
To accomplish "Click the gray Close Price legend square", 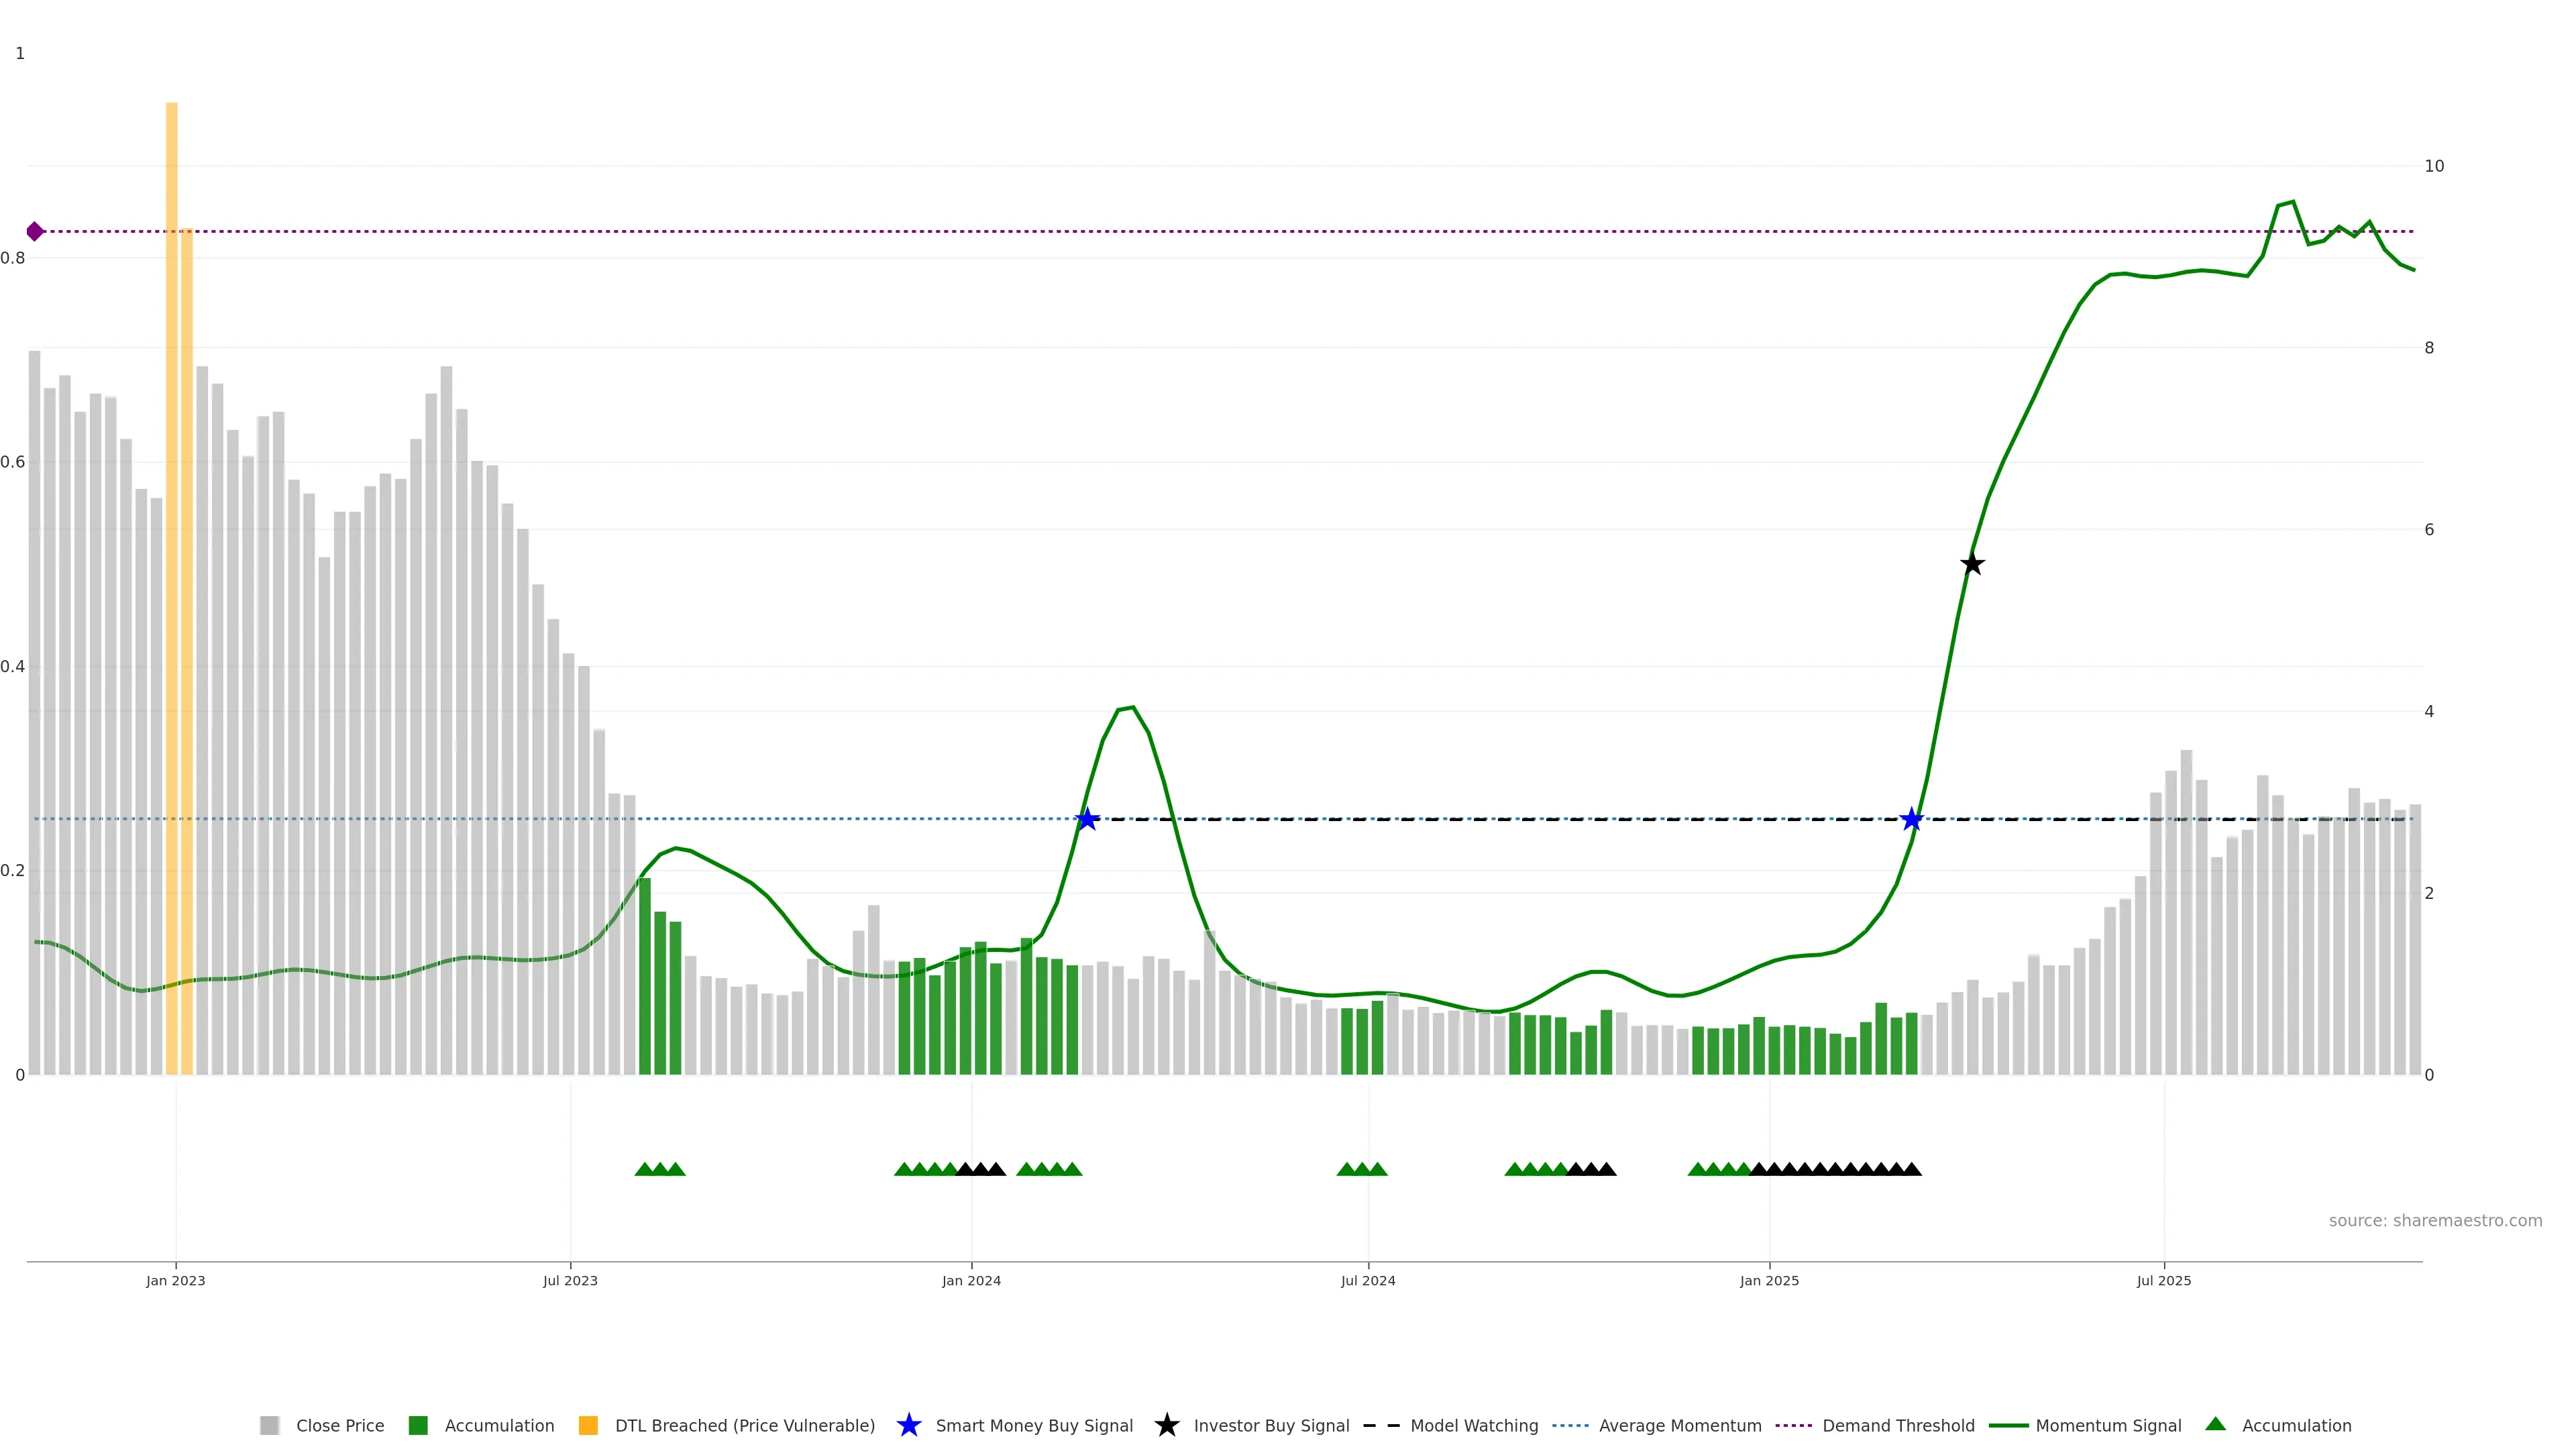I will 269,1425.
